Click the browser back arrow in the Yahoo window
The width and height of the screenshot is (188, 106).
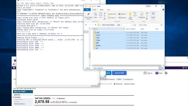[x=14, y=64]
